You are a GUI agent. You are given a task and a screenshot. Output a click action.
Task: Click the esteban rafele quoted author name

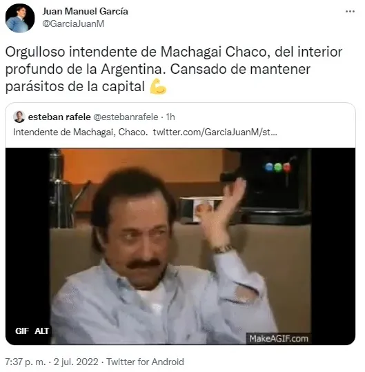(59, 117)
